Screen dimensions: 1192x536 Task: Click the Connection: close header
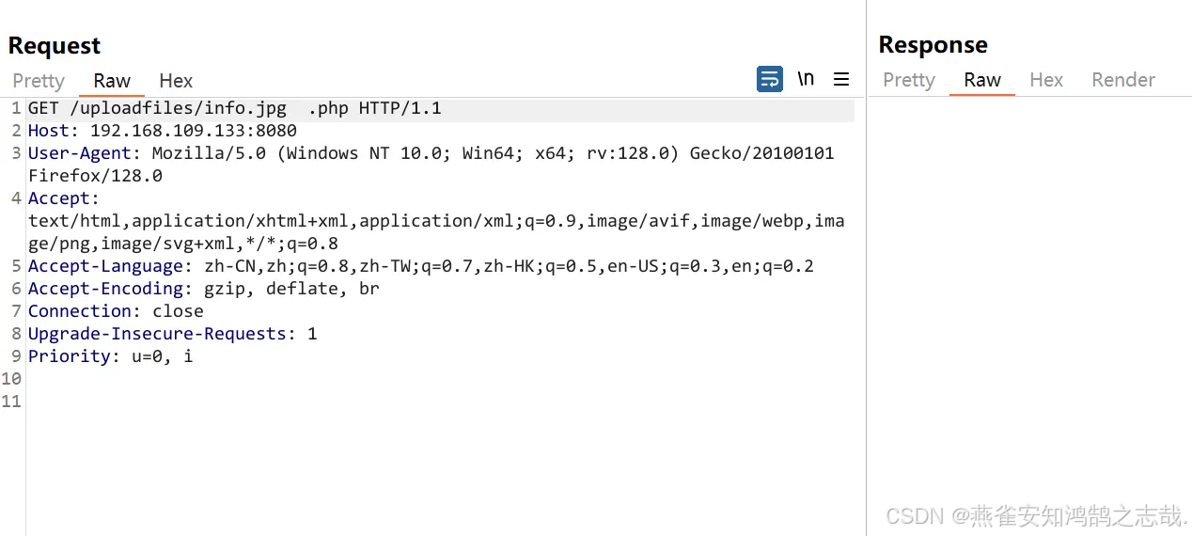tap(116, 311)
